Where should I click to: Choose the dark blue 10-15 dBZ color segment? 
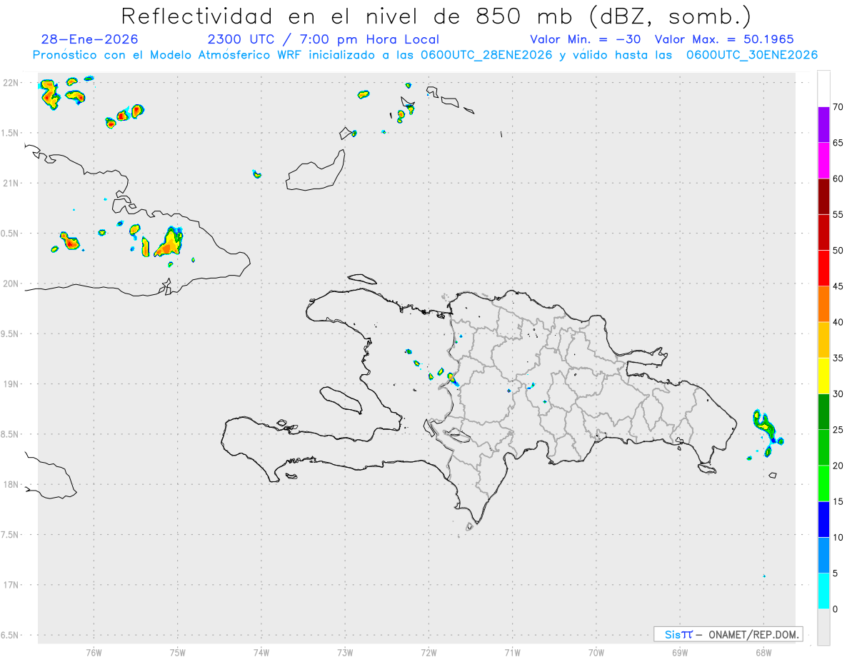(823, 519)
